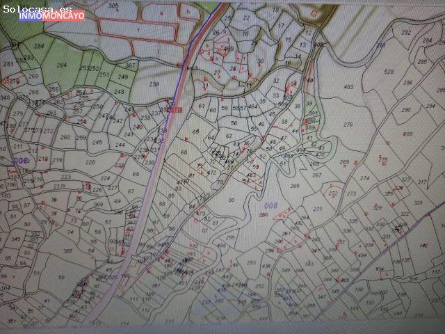Viewport: 445px width, 334px height.
Task: Choose green parcel 248
Action: tap(119, 91)
